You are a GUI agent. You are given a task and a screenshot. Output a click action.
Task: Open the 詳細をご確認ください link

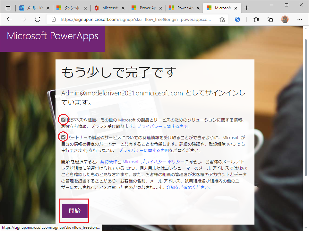click(189, 187)
